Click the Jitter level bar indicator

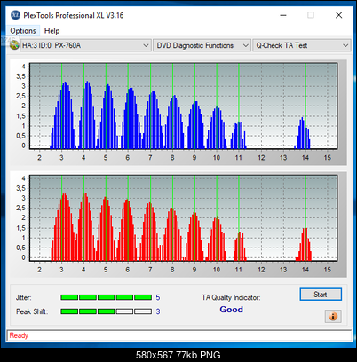107,297
